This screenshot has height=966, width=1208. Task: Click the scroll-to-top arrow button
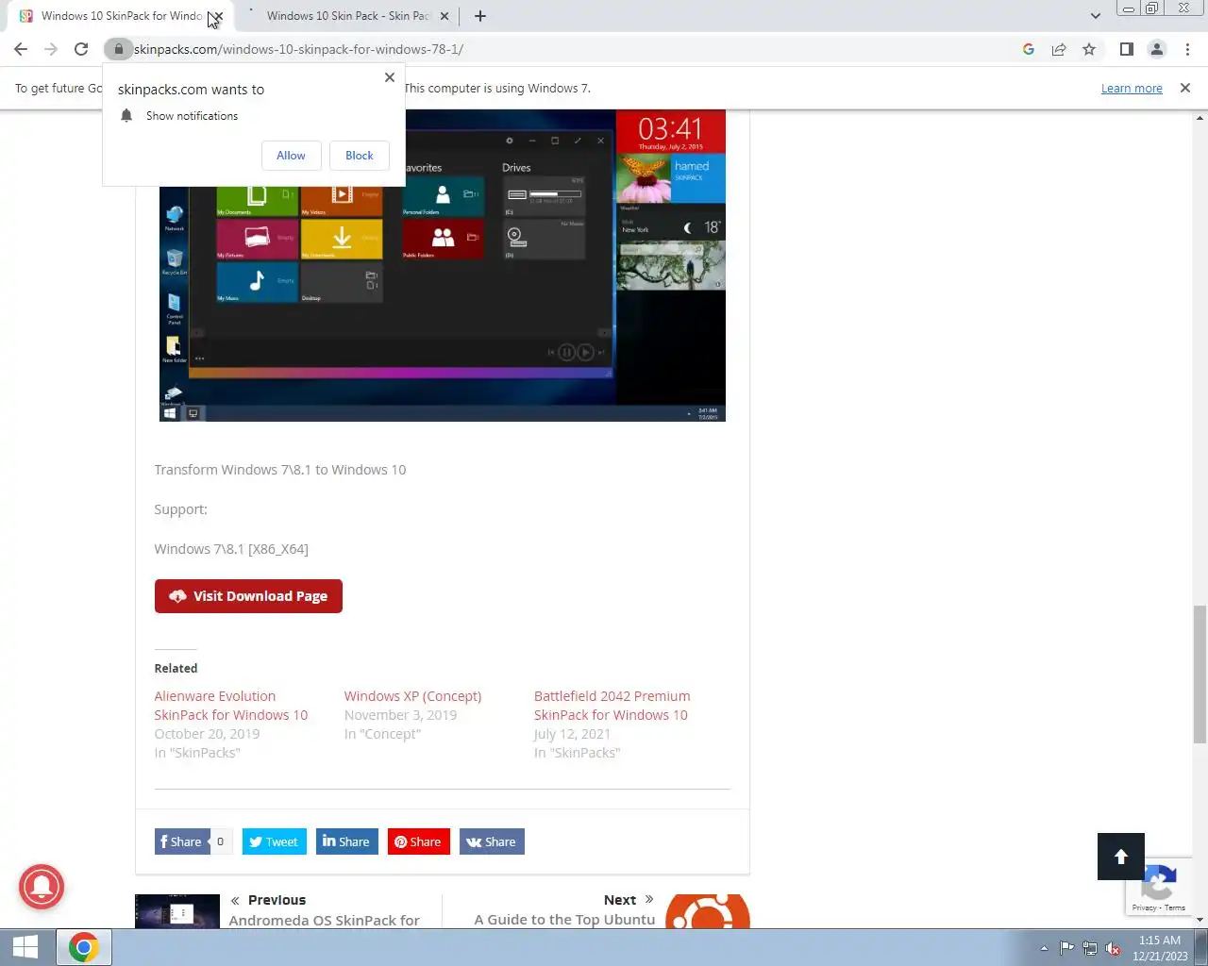coord(1121,857)
